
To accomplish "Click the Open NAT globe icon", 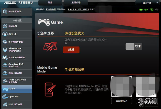I will pos(5,96).
